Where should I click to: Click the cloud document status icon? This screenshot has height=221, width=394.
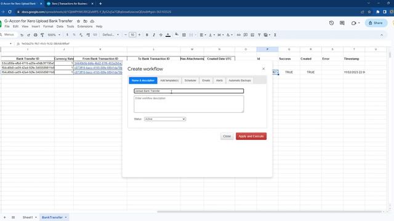coord(92,21)
